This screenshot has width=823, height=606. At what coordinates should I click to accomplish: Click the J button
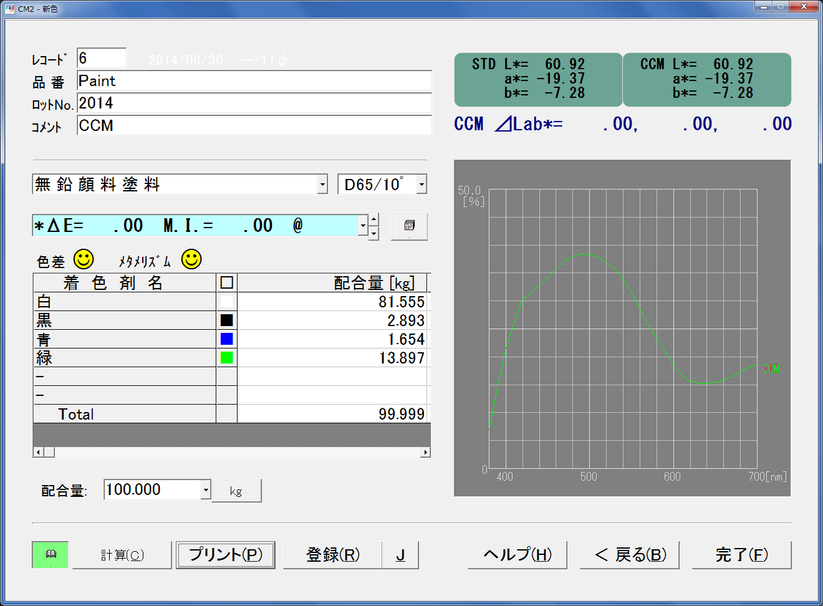click(x=400, y=555)
